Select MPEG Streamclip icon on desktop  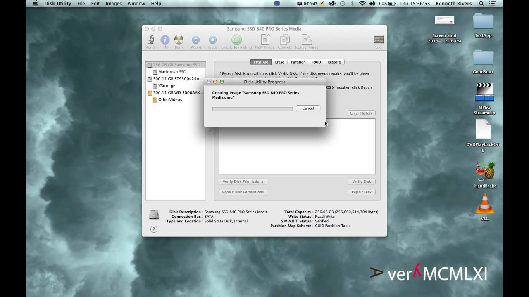pos(484,99)
